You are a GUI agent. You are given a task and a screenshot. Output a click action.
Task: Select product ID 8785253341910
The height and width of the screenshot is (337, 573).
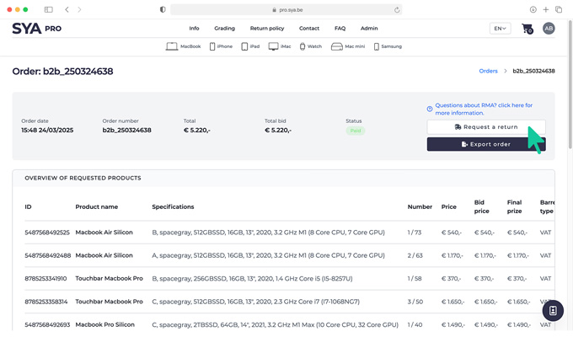coord(46,278)
